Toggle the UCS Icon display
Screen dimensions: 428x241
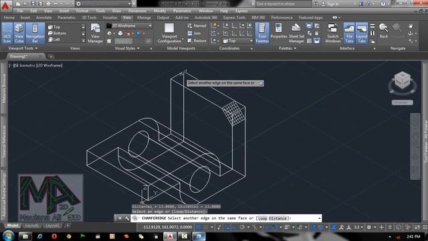pyautogui.click(x=7, y=33)
